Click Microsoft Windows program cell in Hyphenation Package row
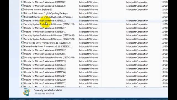177x100 pixels. (x=89, y=17)
